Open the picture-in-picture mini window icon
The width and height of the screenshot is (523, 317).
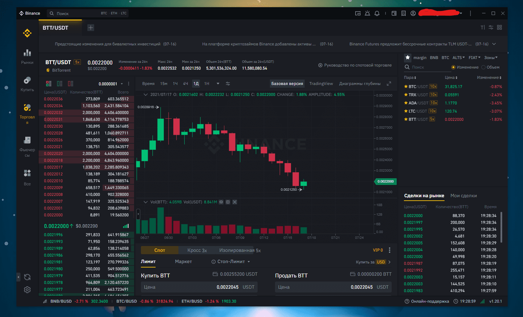click(358, 13)
